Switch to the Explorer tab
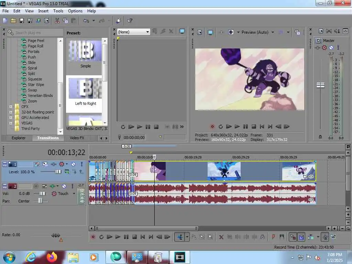This screenshot has height=264, width=352. tap(19, 138)
